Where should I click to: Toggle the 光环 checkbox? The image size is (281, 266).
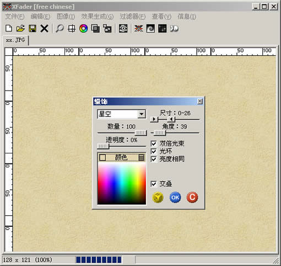[x=154, y=151]
